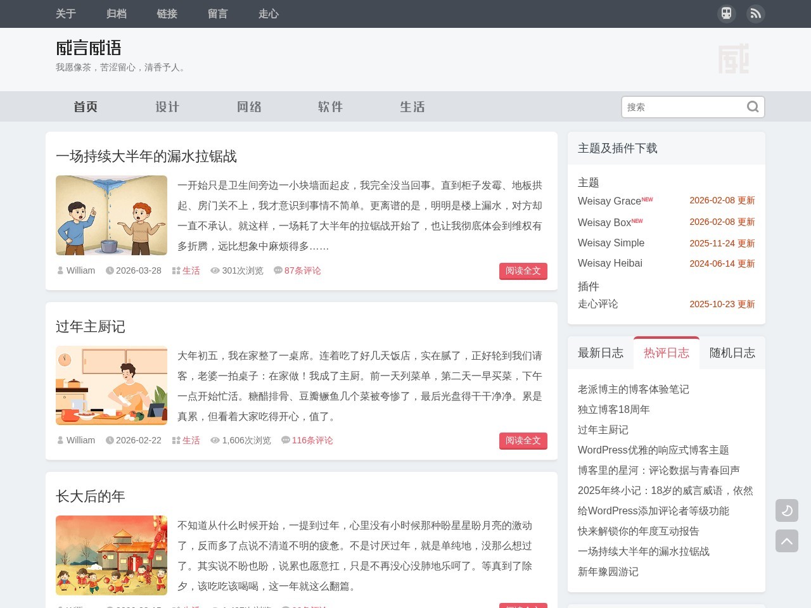This screenshot has width=811, height=608.
Task: Switch to the 随机日志 tab
Action: pos(732,353)
